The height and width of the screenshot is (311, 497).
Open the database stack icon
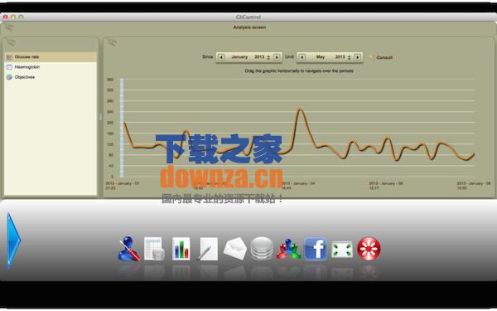(262, 248)
